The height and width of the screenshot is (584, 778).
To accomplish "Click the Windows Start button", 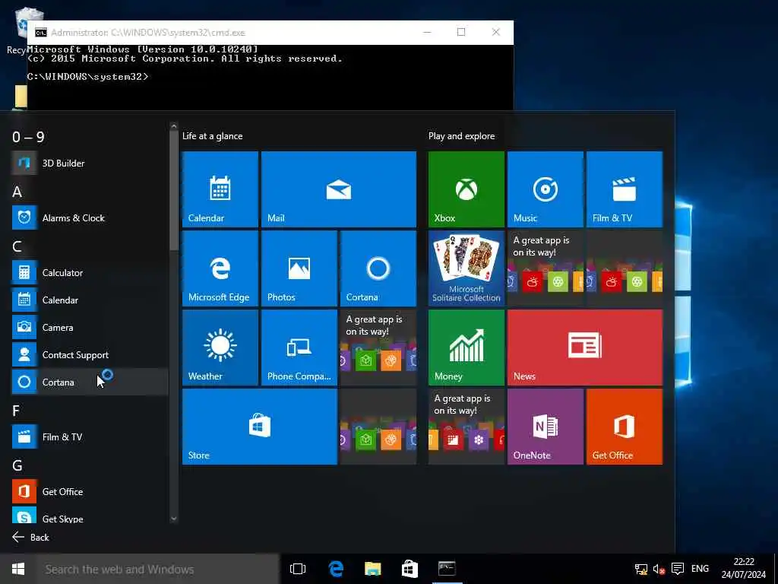I will (18, 569).
